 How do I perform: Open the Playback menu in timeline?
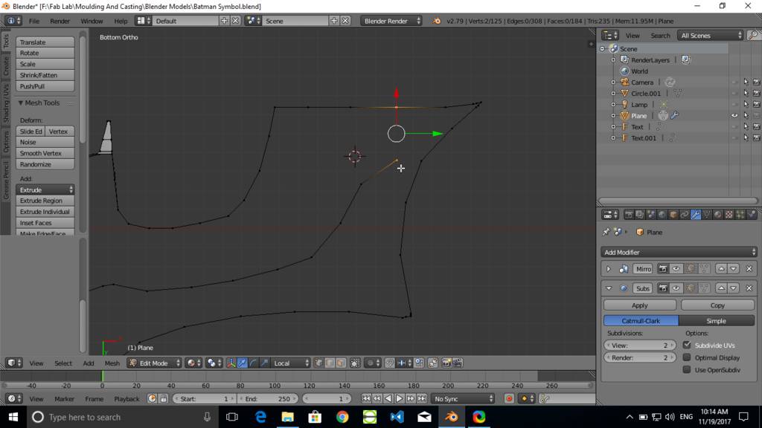click(x=127, y=399)
